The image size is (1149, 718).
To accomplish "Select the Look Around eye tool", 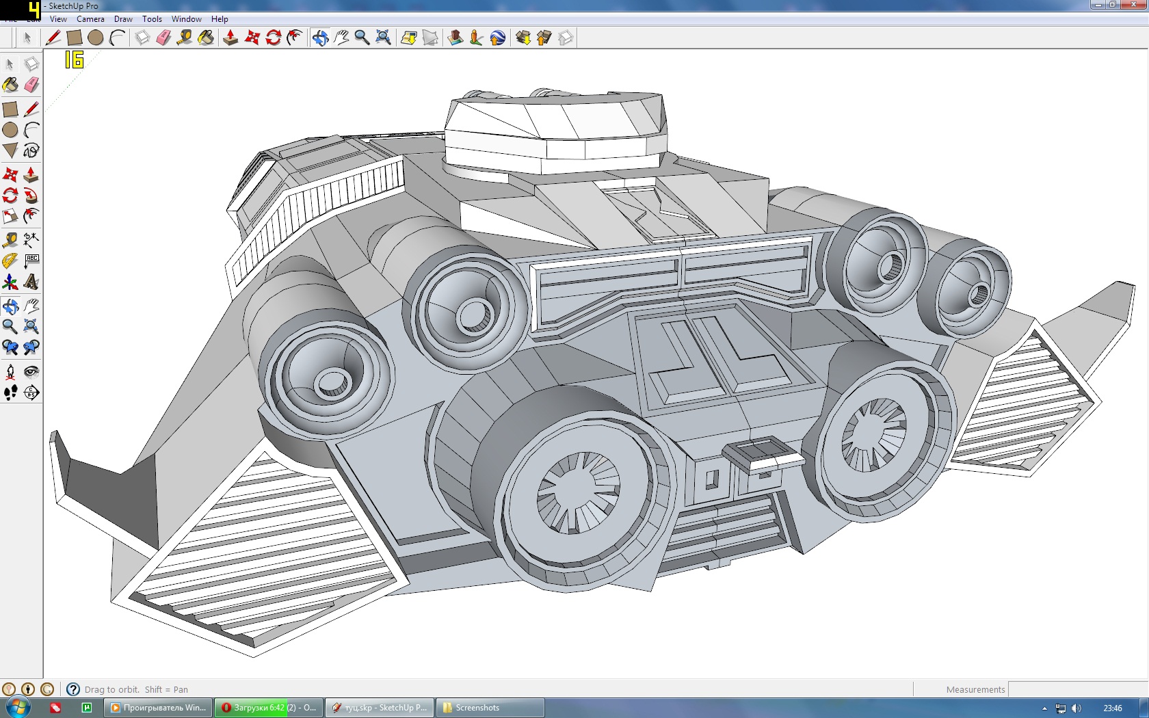I will coord(31,371).
